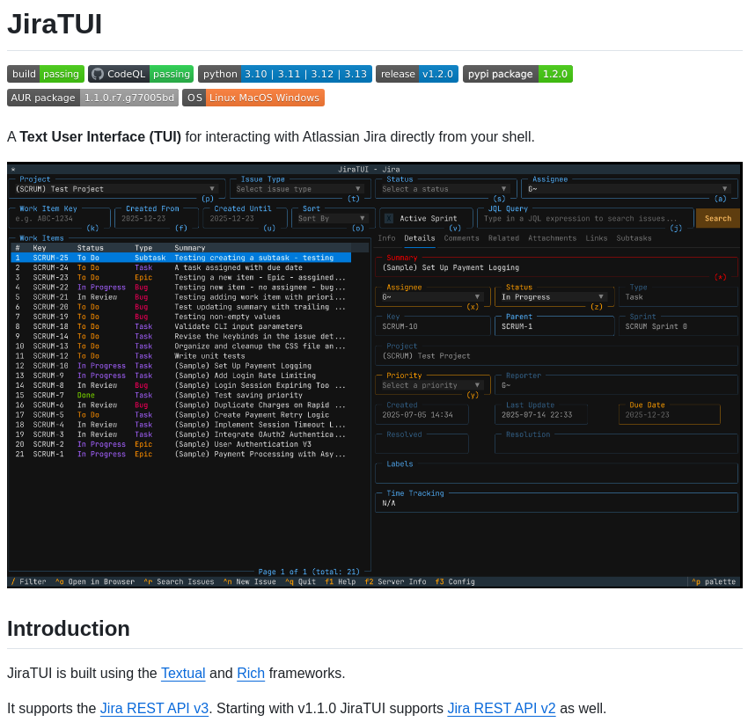Viewport: 748px width, 722px height.
Task: Follow the Rich framework link
Action: (251, 673)
